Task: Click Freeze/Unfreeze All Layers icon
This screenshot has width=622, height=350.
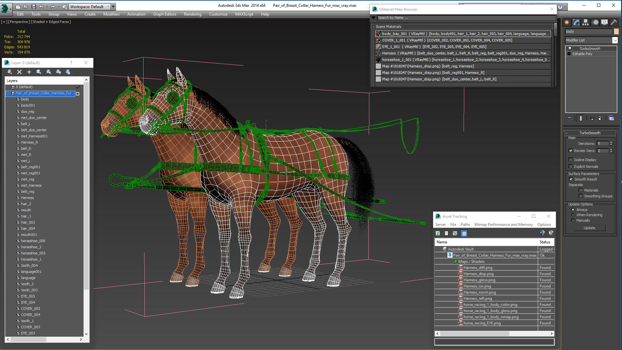Action: pyautogui.click(x=68, y=72)
